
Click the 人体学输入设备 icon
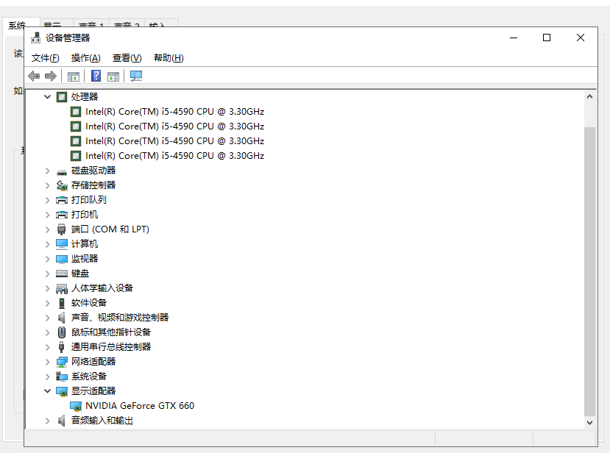tap(62, 288)
